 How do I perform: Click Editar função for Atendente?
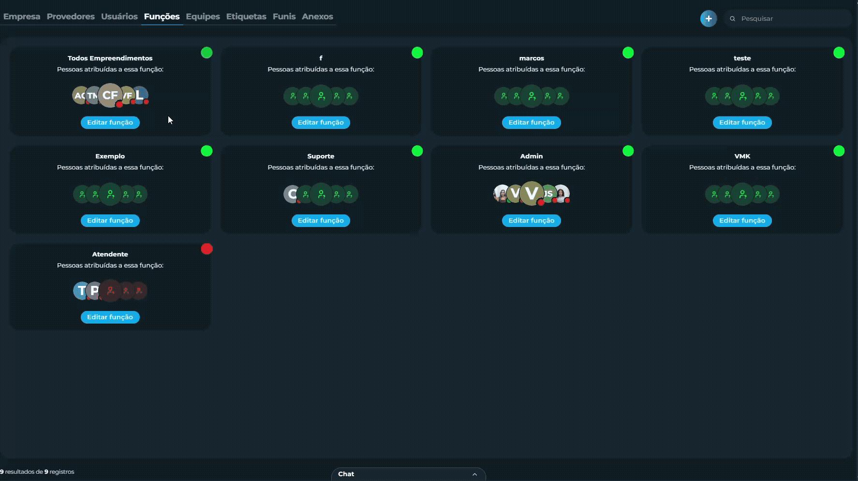(x=110, y=317)
